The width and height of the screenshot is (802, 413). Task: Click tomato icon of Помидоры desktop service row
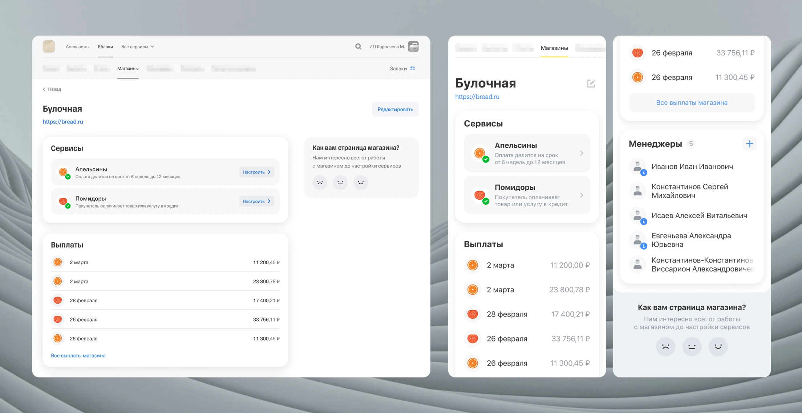(x=64, y=201)
